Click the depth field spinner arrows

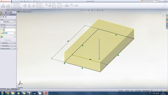15,33
